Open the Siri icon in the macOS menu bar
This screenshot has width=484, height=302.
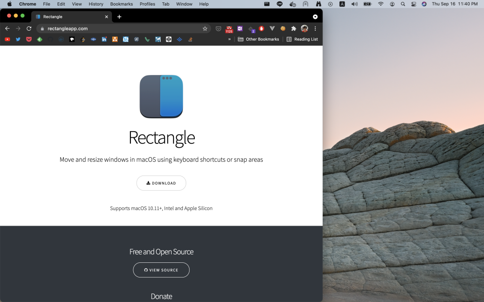point(424,4)
